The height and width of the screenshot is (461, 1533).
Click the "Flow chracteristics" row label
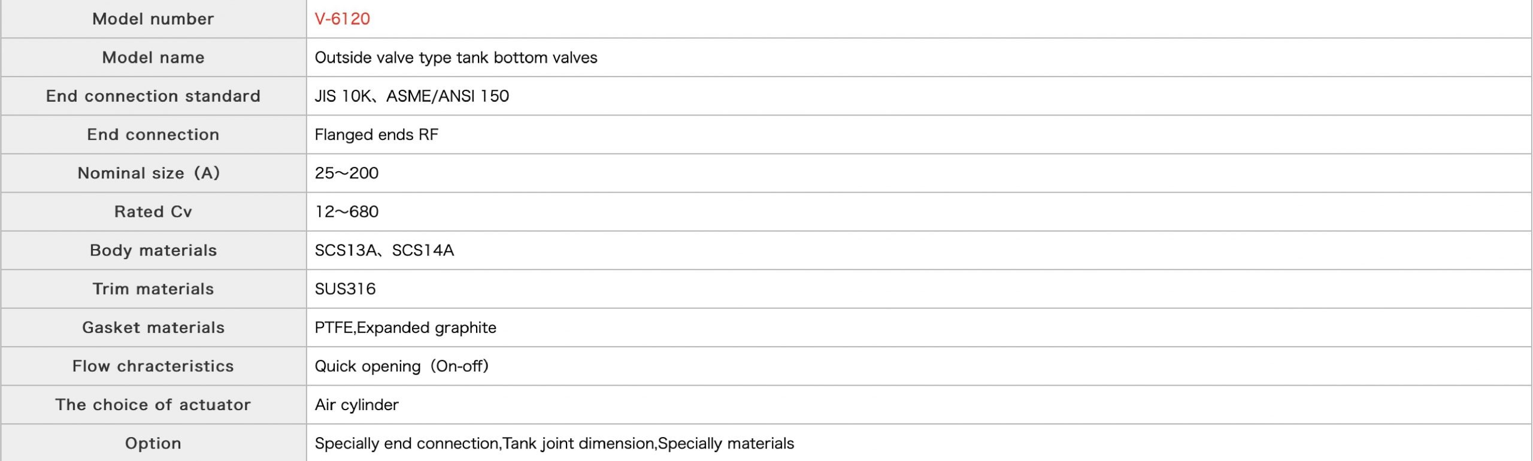coord(153,366)
